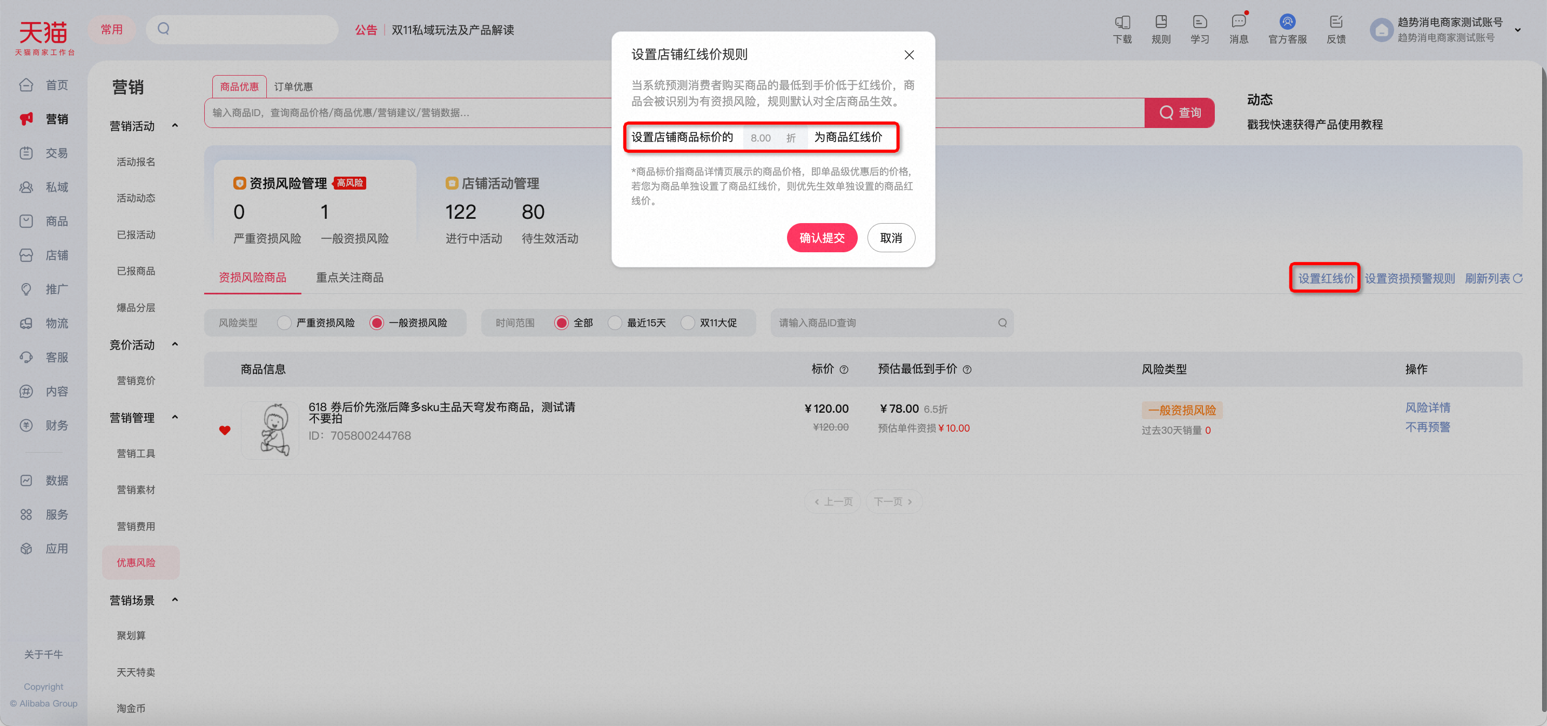This screenshot has height=726, width=1547.
Task: Click 取消 in the dialog
Action: [x=891, y=238]
